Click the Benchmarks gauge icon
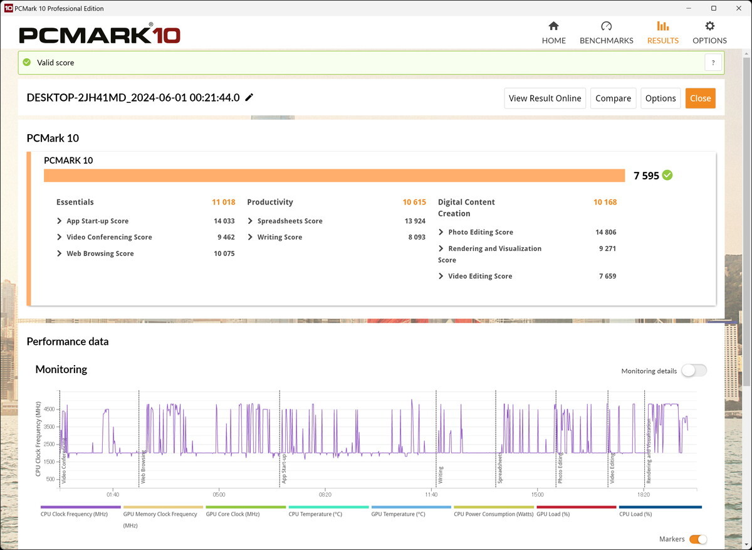This screenshot has height=550, width=752. pyautogui.click(x=606, y=26)
